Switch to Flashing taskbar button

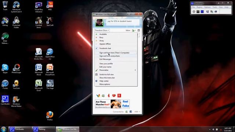pos(43,129)
